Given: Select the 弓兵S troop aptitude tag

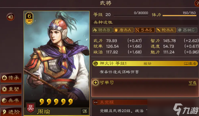Looking at the screenshot, I should pos(145,30).
